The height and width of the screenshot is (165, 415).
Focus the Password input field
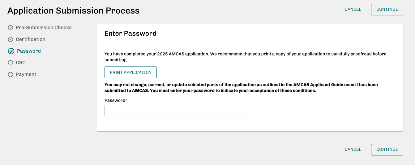(177, 111)
